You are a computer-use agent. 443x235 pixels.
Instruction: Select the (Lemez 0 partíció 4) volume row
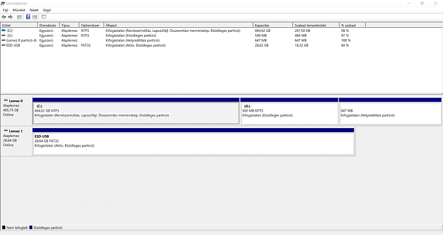click(21, 40)
